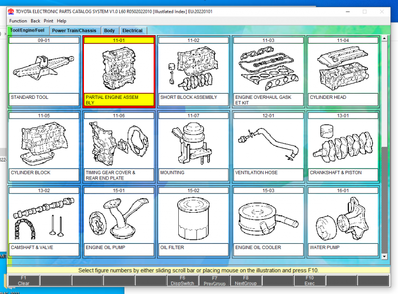The image size is (398, 294).
Task: Select the Standard Tool jack illustration
Action: click(44, 68)
